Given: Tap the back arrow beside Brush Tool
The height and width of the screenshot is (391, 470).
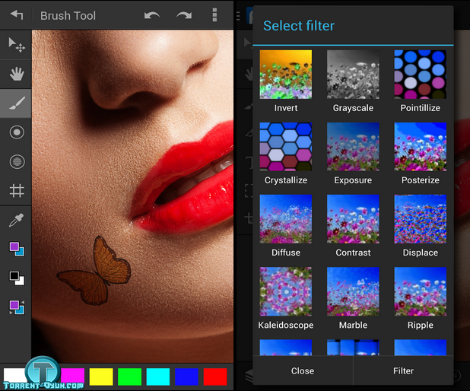Looking at the screenshot, I should tap(16, 15).
